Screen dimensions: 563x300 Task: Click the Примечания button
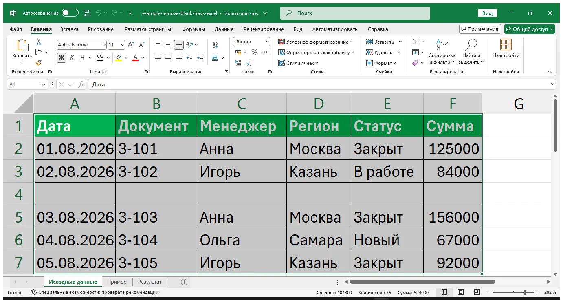point(480,29)
